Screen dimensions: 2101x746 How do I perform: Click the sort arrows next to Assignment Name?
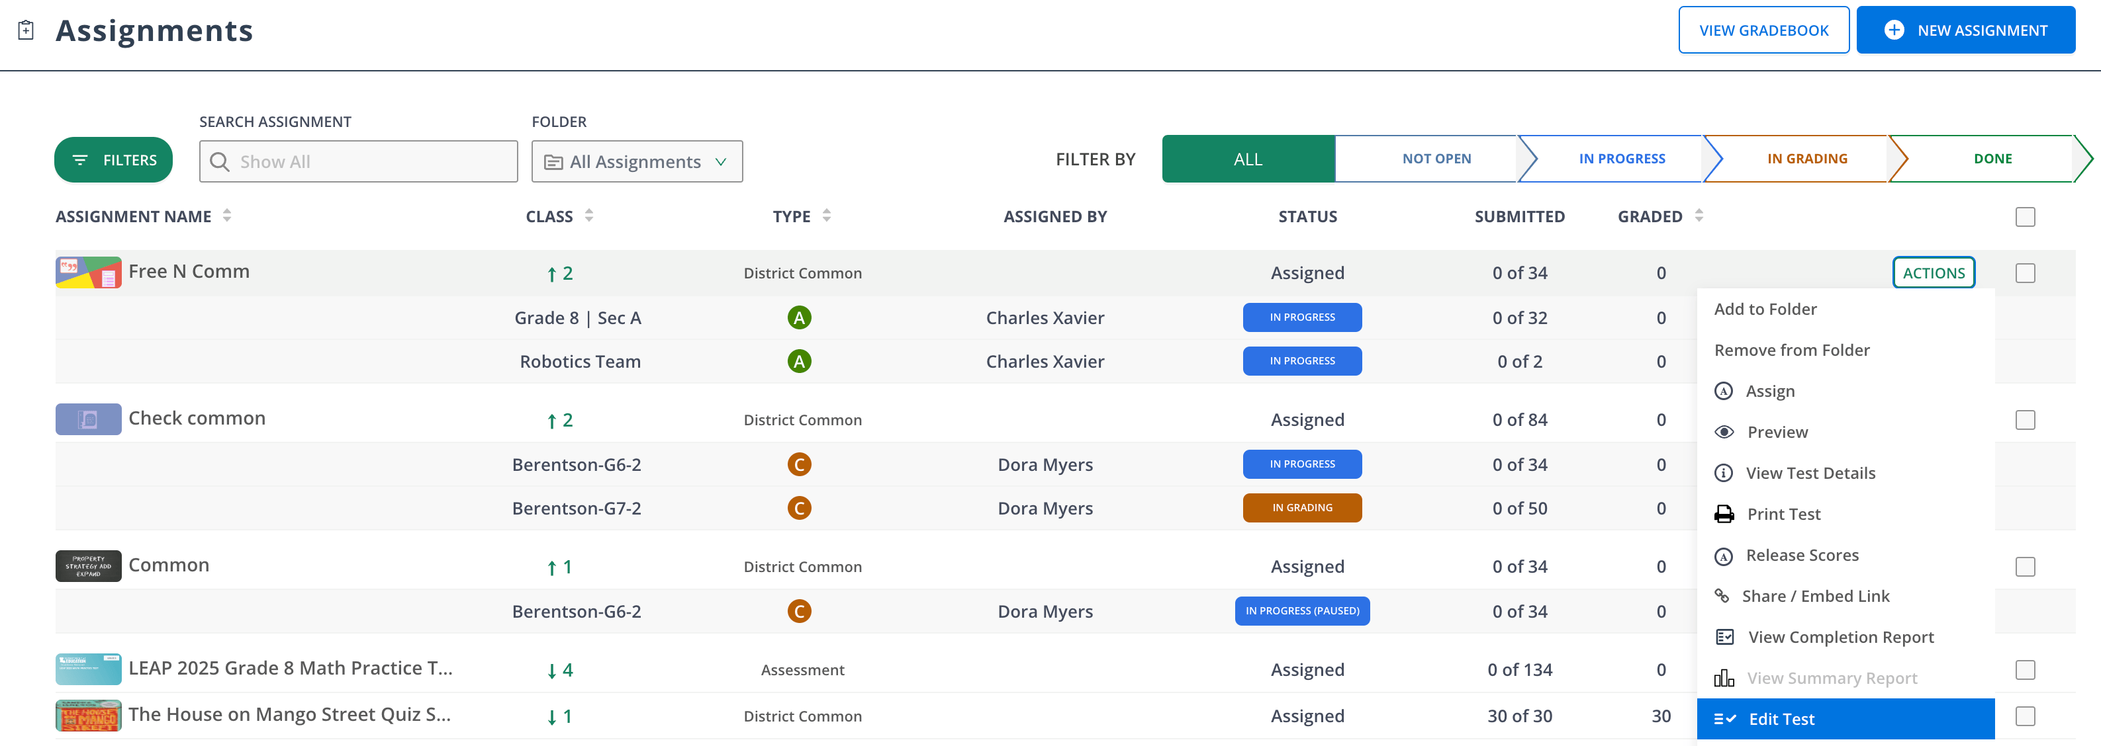click(x=227, y=215)
